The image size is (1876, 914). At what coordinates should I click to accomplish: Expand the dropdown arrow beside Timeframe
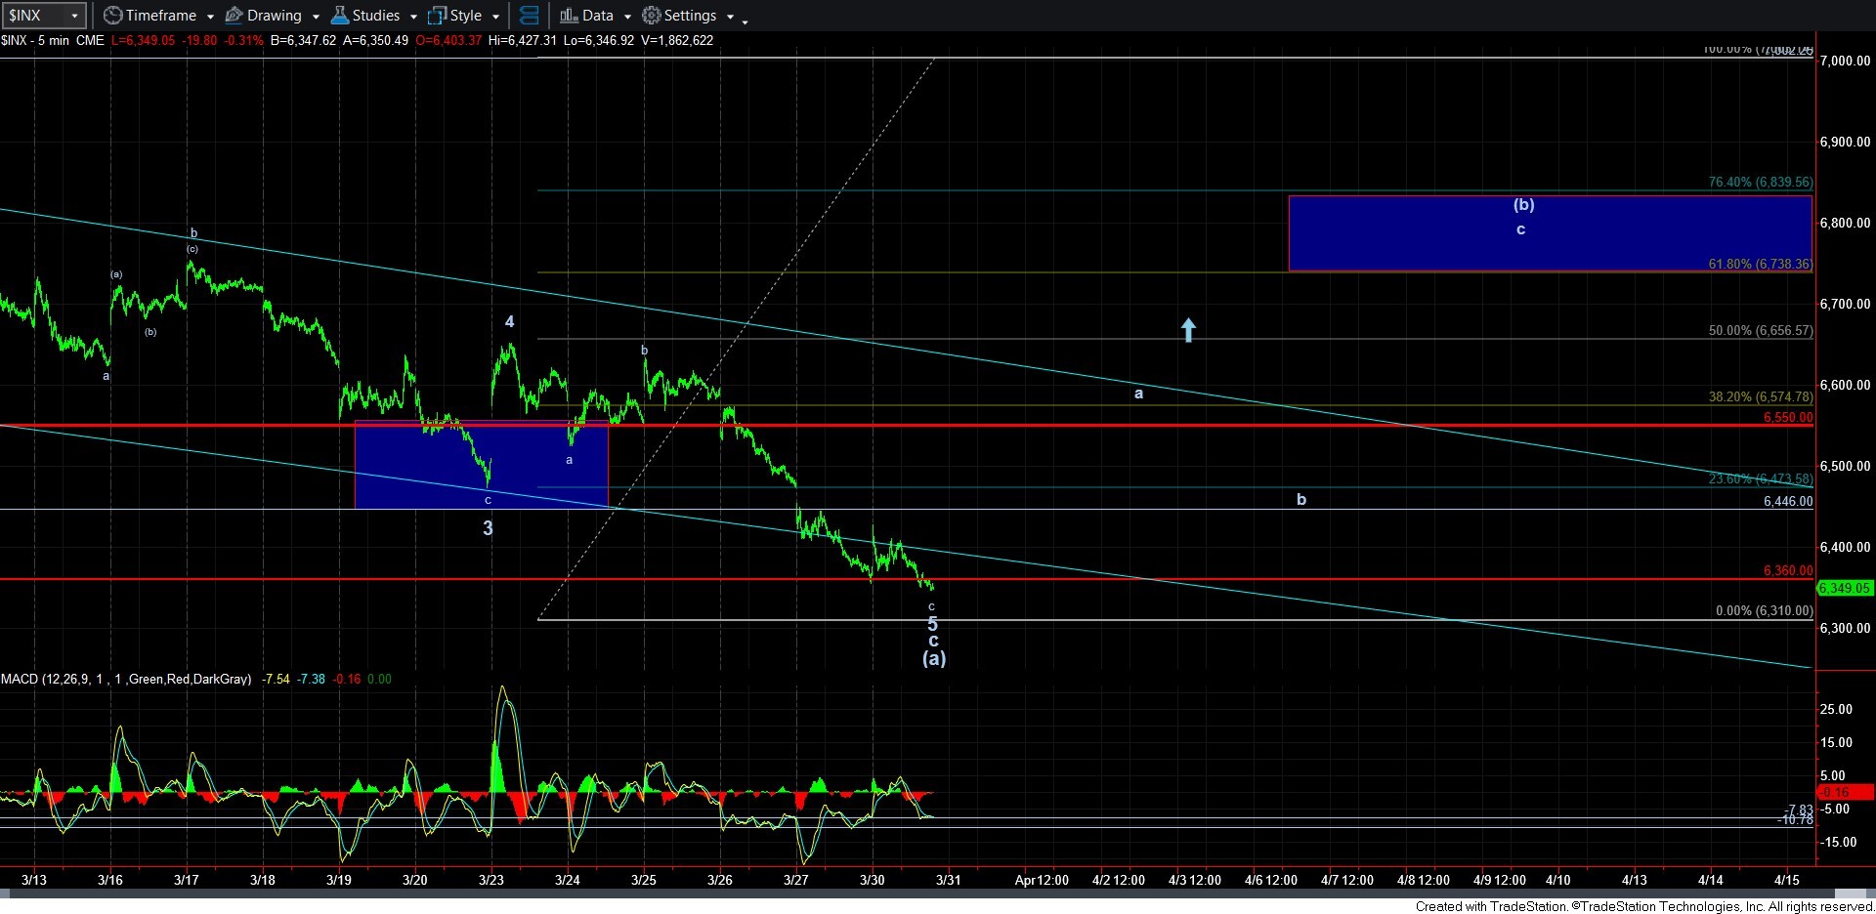point(210,17)
